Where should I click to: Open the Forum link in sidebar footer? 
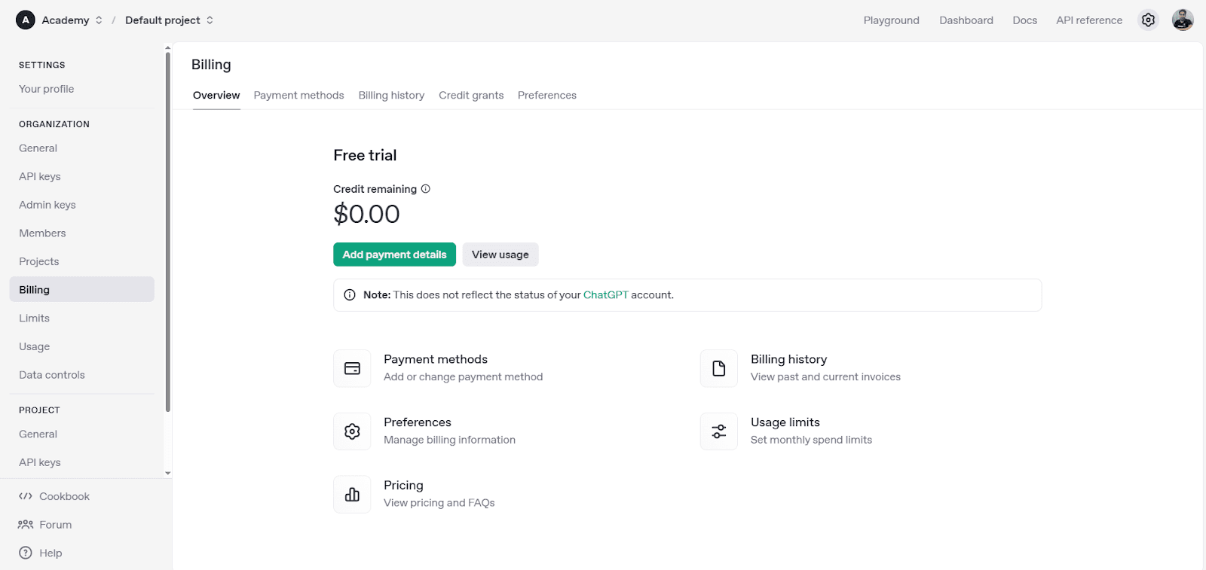point(56,525)
